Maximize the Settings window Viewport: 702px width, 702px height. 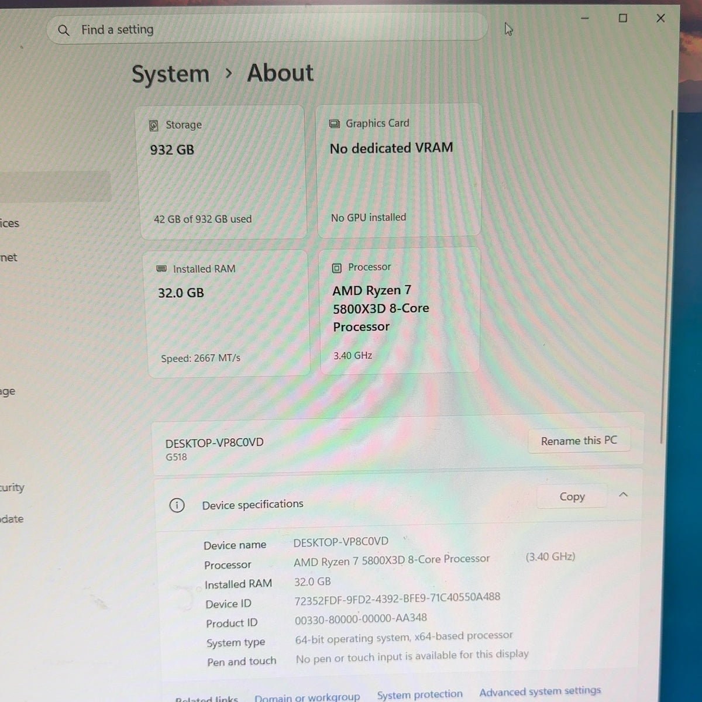623,18
